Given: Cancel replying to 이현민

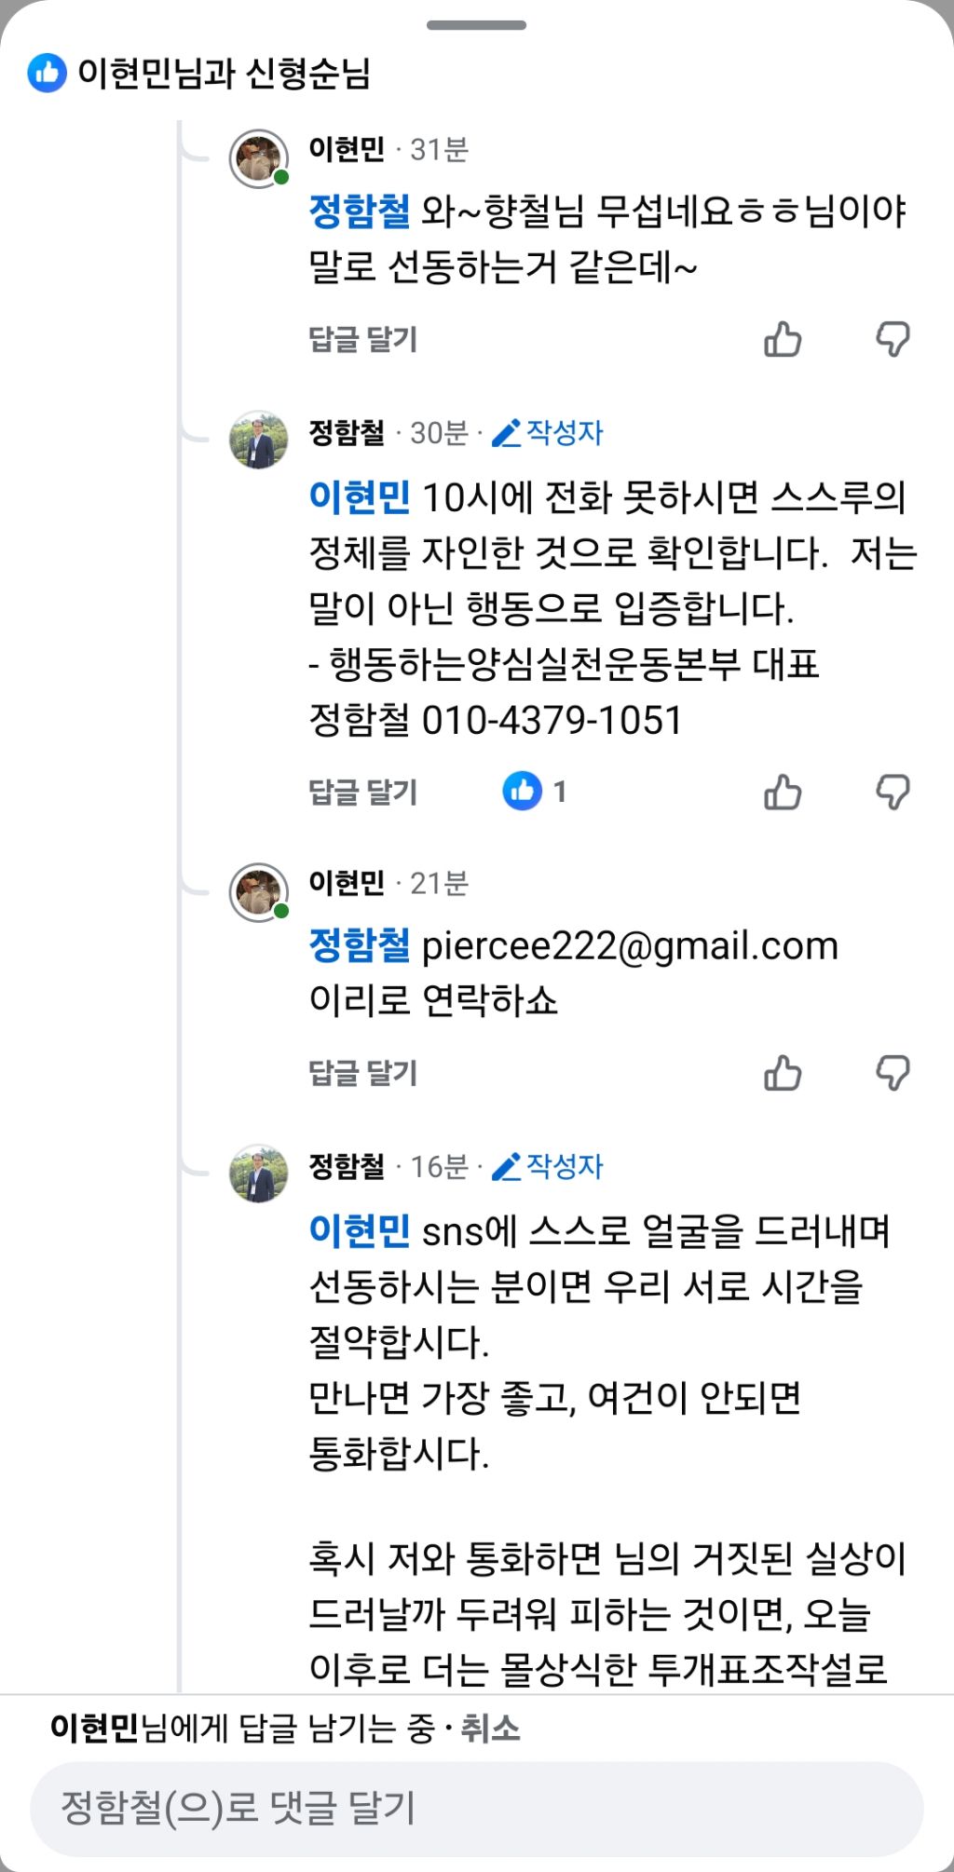Looking at the screenshot, I should 490,1729.
